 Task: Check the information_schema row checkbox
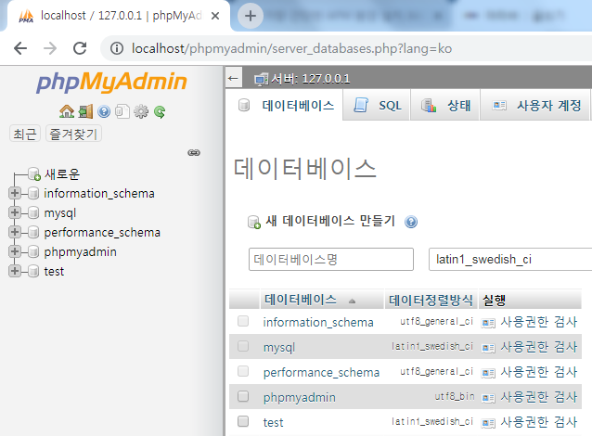(x=243, y=321)
